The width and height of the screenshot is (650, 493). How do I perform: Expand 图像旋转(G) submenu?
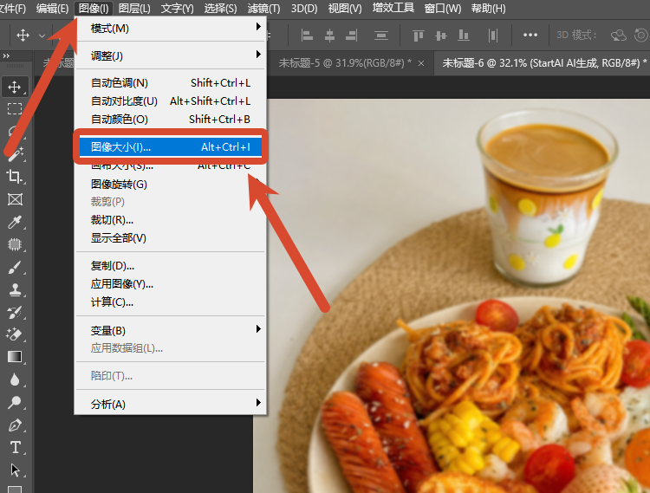coord(170,184)
